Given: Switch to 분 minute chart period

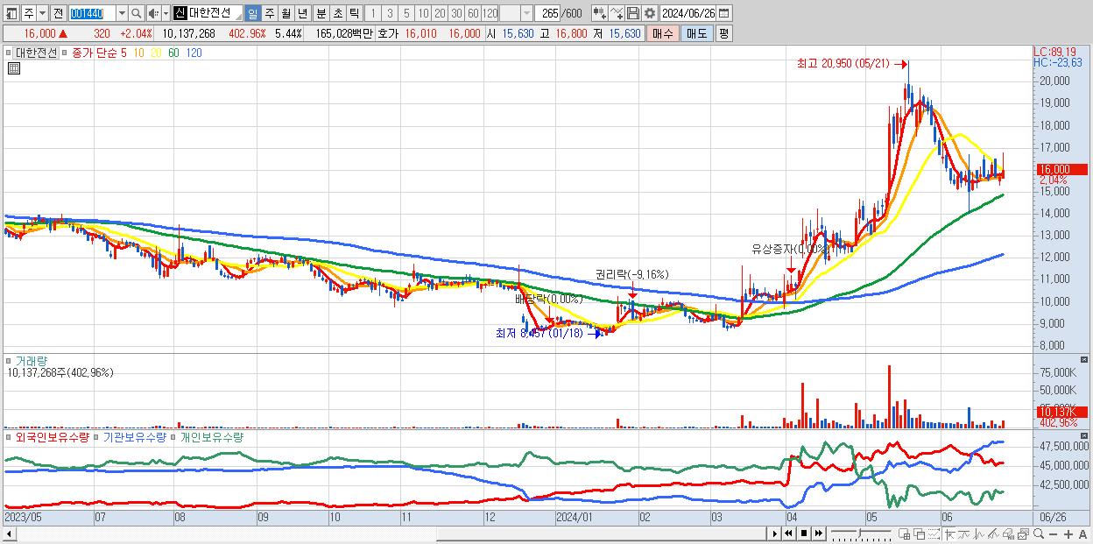Looking at the screenshot, I should 321,13.
